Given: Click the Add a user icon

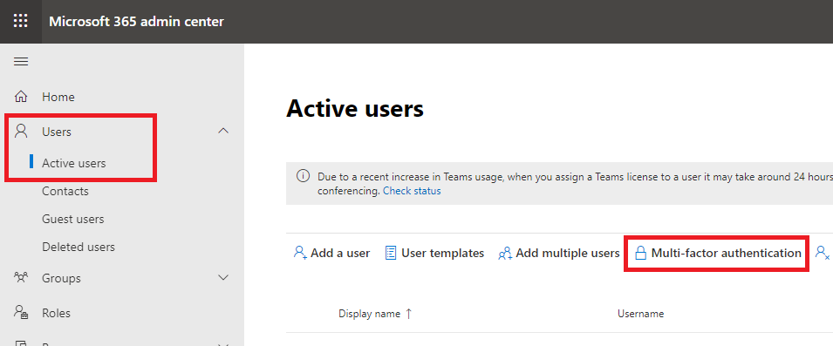Looking at the screenshot, I should click(x=301, y=253).
